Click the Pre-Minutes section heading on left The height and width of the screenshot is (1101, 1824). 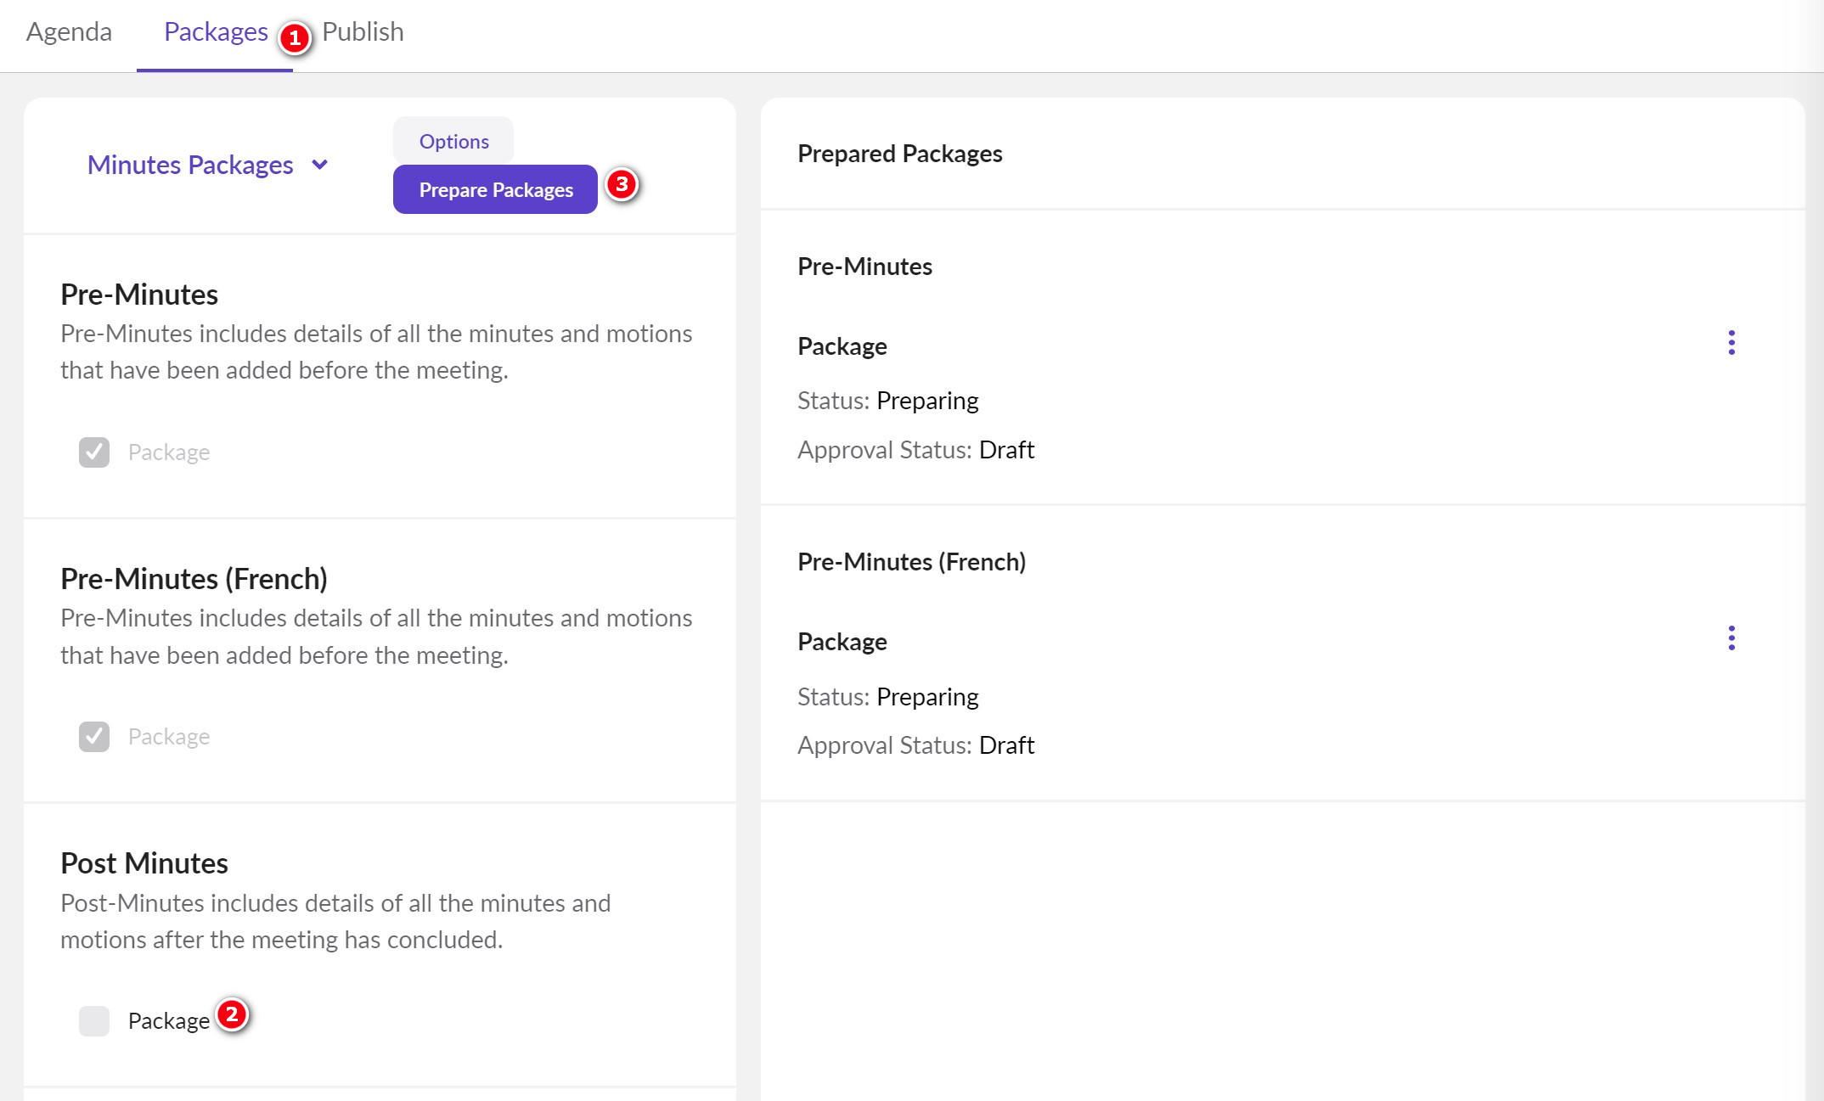coord(139,295)
